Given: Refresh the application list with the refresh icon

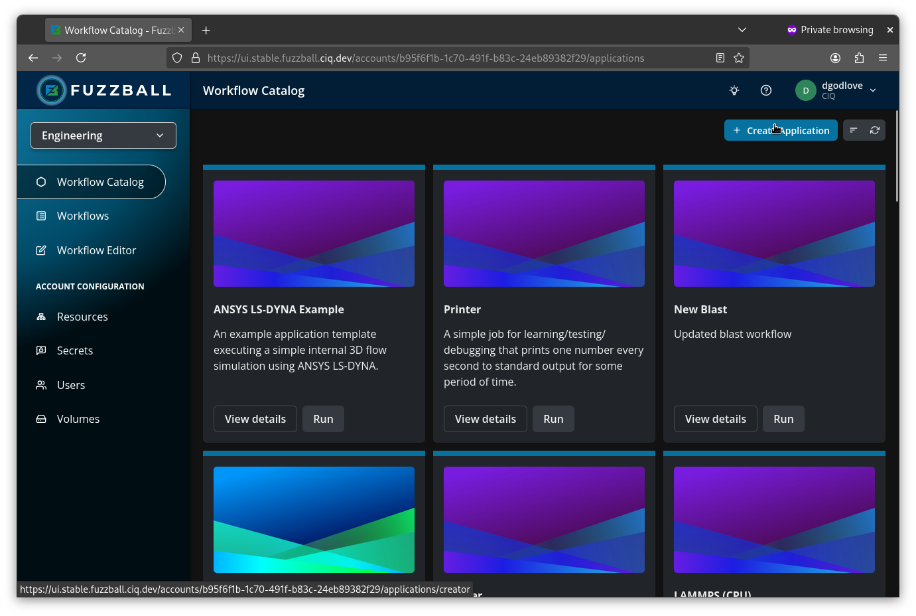Looking at the screenshot, I should pyautogui.click(x=874, y=130).
